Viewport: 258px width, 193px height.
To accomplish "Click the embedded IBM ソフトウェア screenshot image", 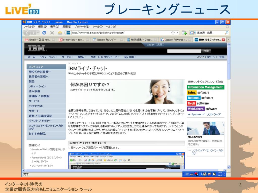I will [126, 160].
